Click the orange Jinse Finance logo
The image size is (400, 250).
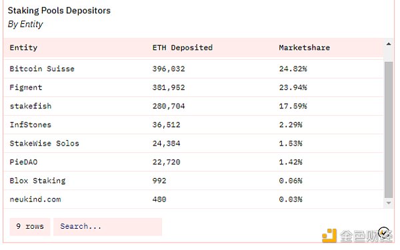pyautogui.click(x=329, y=235)
